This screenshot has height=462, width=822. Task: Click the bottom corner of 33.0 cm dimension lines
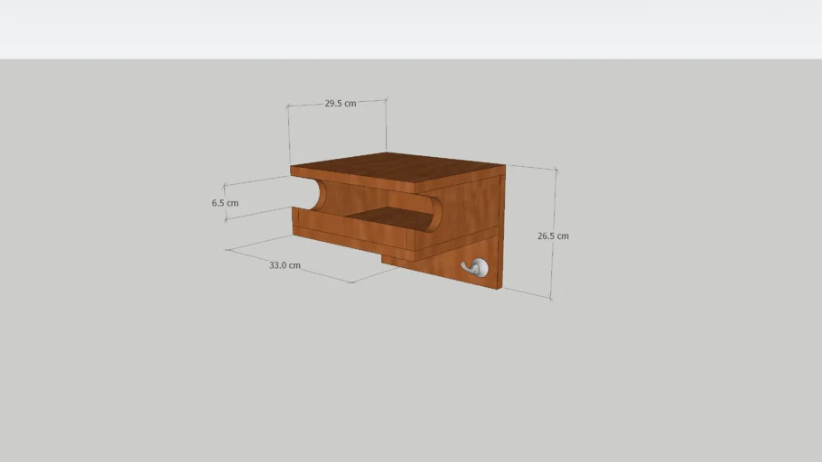tap(351, 282)
